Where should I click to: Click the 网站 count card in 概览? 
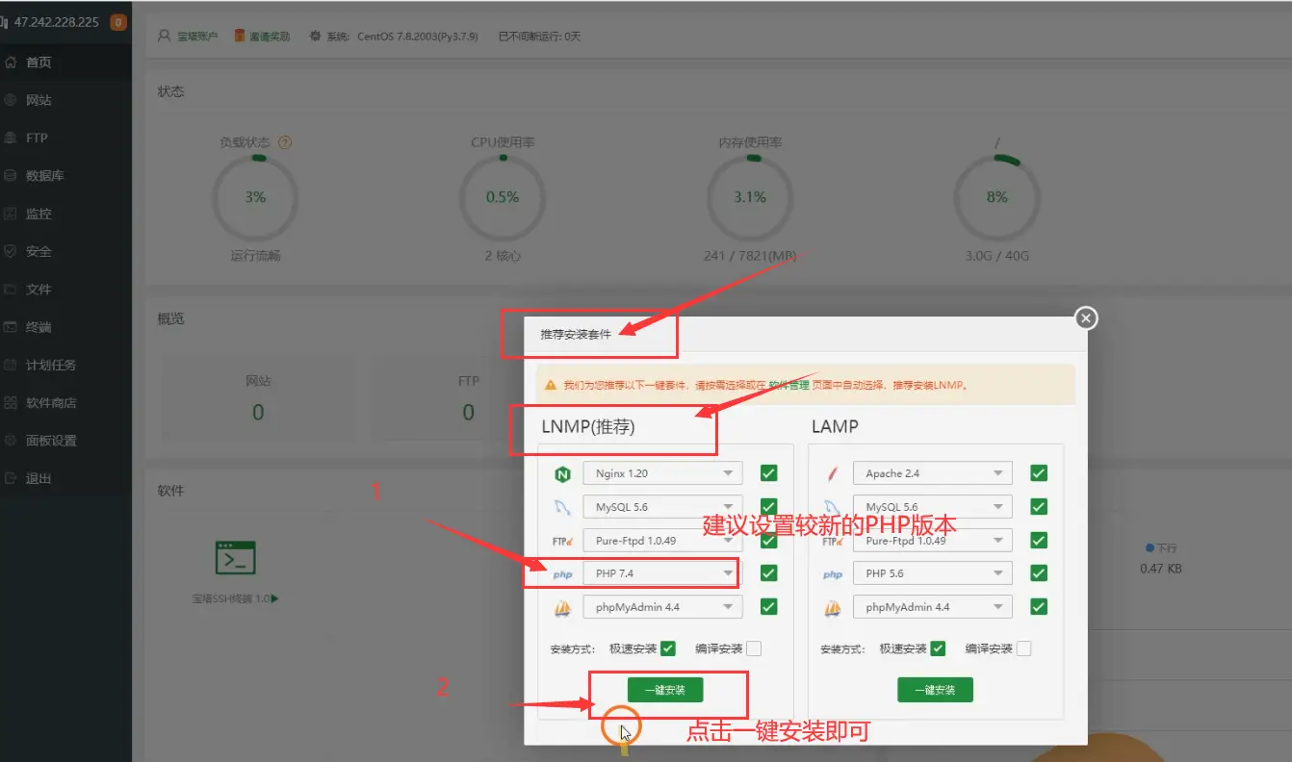pyautogui.click(x=257, y=398)
